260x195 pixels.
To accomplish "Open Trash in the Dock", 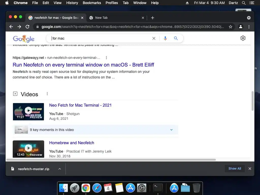I will (197, 188).
